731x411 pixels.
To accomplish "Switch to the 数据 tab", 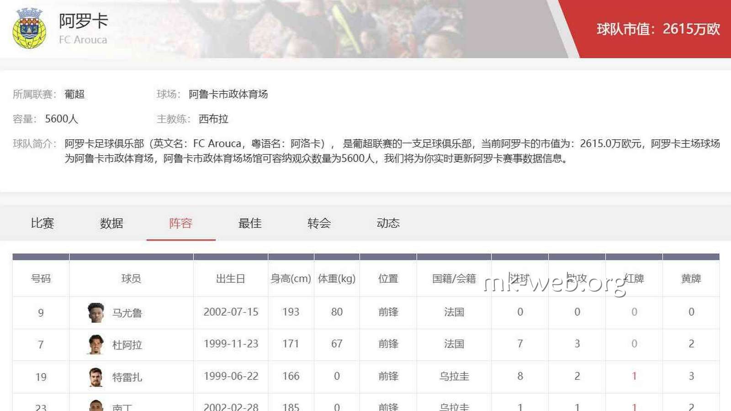I will click(x=111, y=223).
